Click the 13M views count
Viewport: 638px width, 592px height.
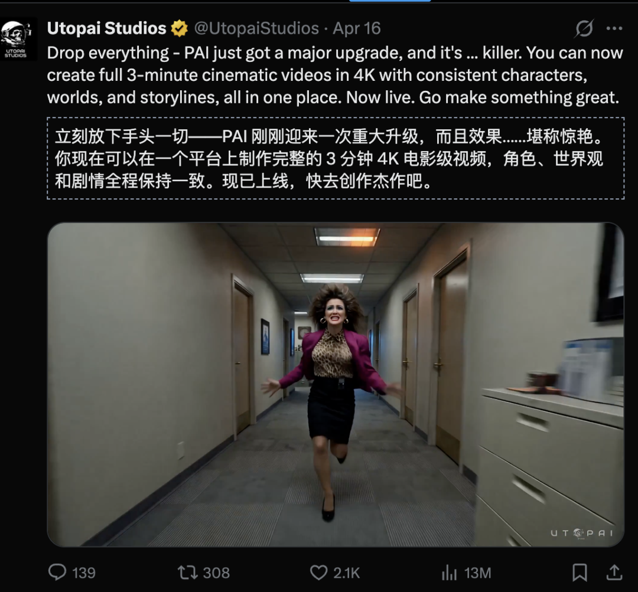(477, 573)
